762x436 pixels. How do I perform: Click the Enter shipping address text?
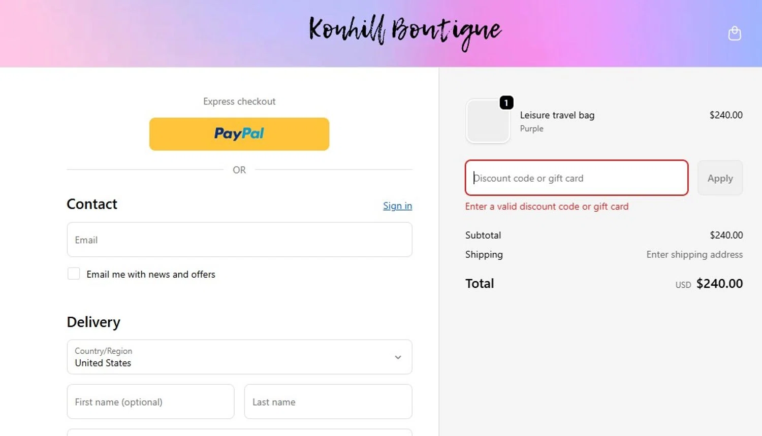click(694, 254)
